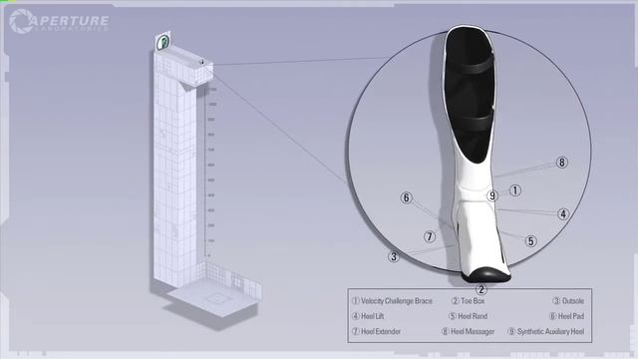The height and width of the screenshot is (359, 638).
Task: Click the 'Heel Massager' legend entry
Action: pyautogui.click(x=468, y=331)
